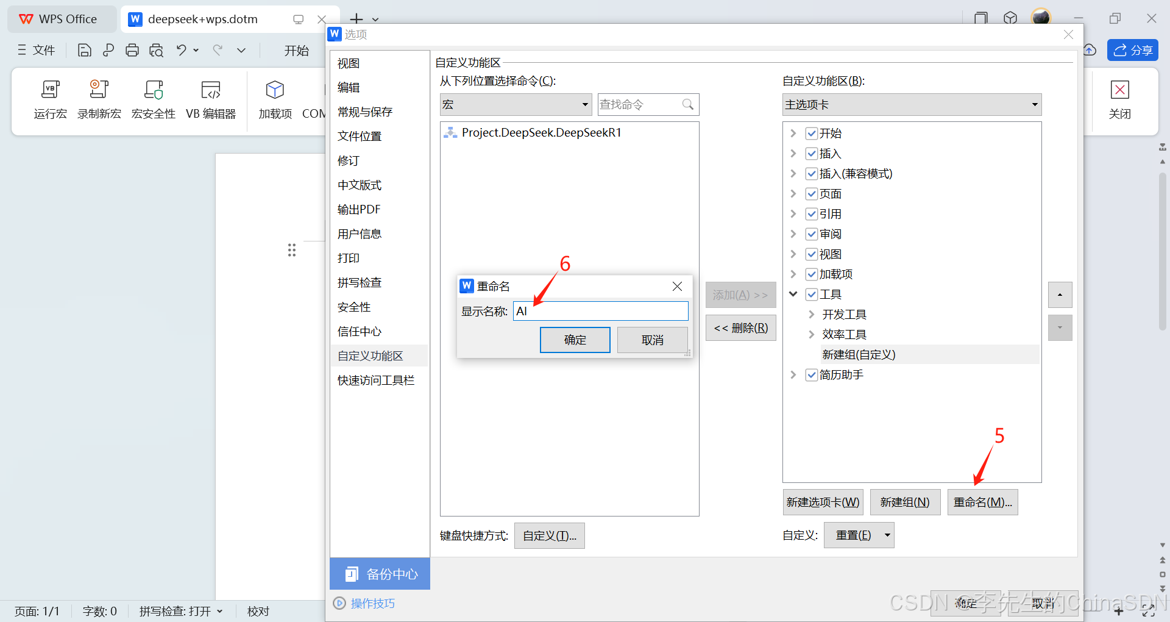
Task: Open the 文件 menu
Action: 36,50
